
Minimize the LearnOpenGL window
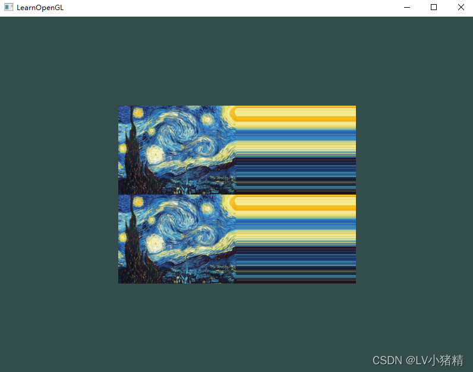coord(407,7)
